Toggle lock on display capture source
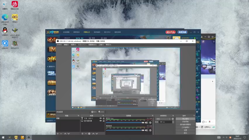The image size is (249, 140). click(x=104, y=121)
